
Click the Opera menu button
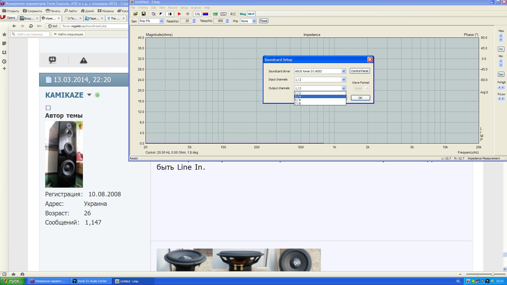point(8,18)
